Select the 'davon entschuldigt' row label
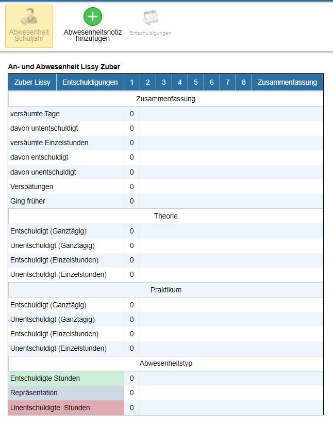Viewport: 333px width, 421px height. tap(39, 158)
